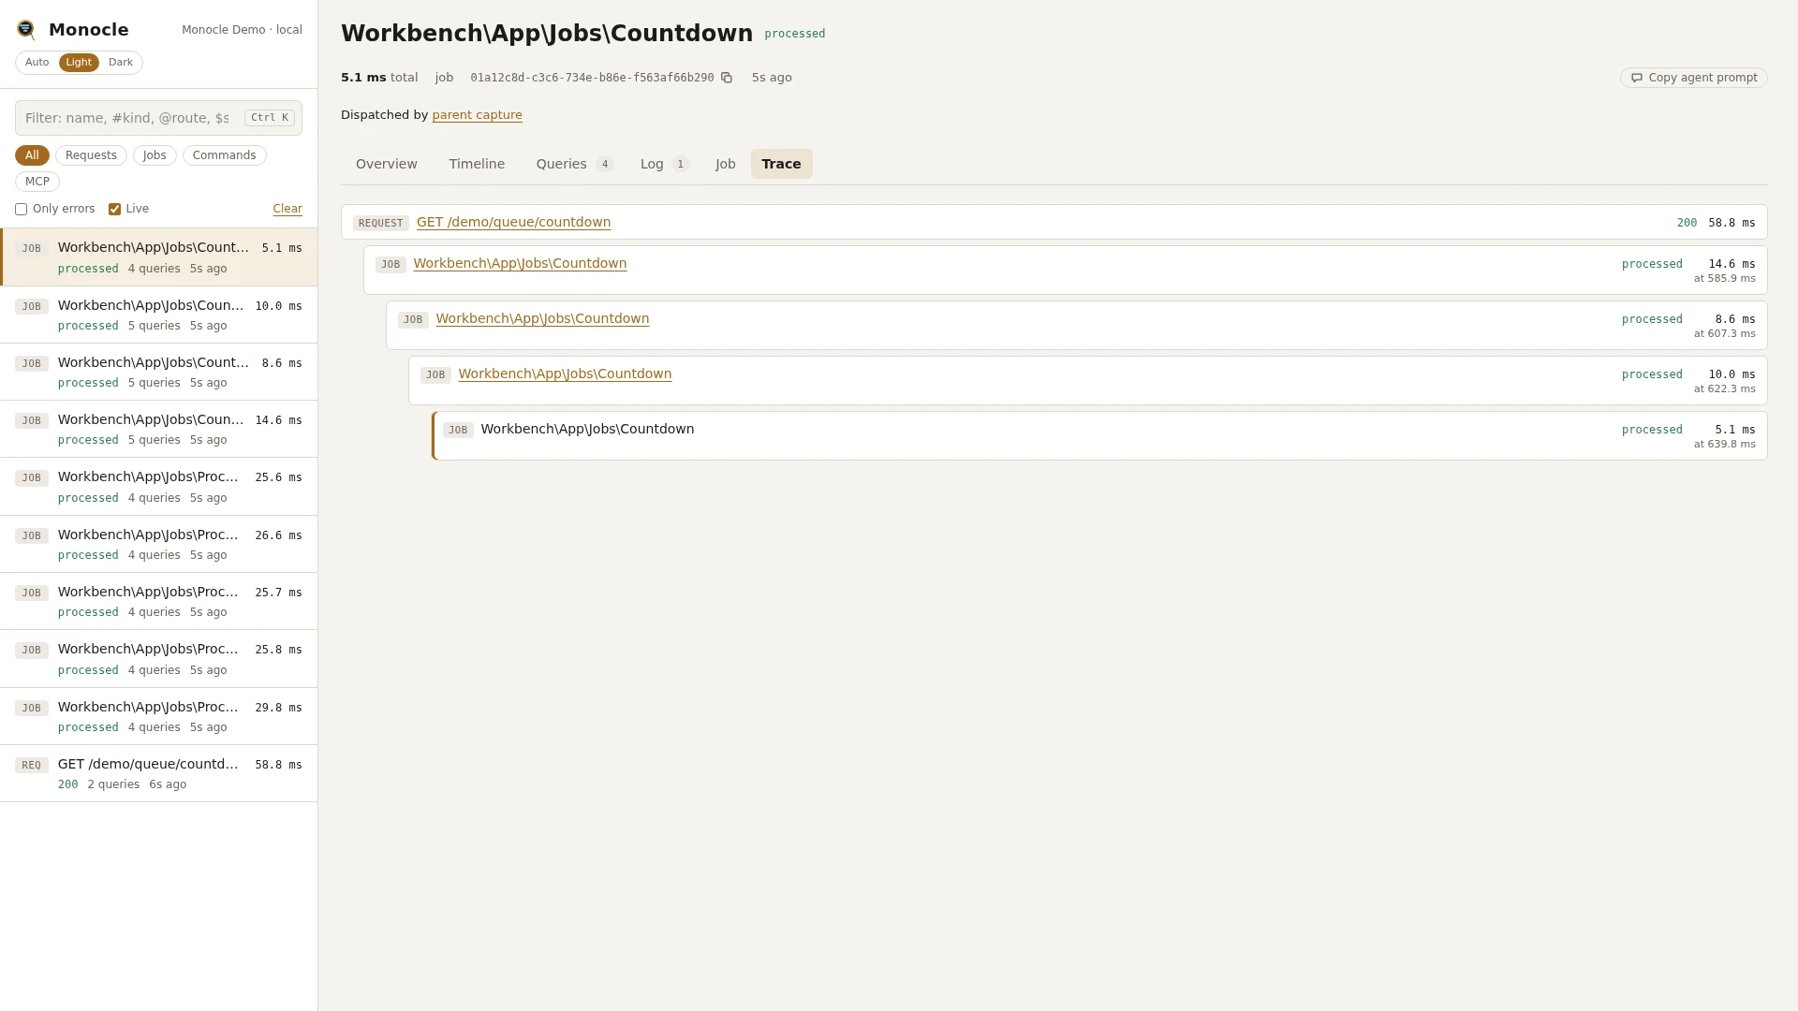
Task: Filter list by Commands
Action: click(x=224, y=155)
